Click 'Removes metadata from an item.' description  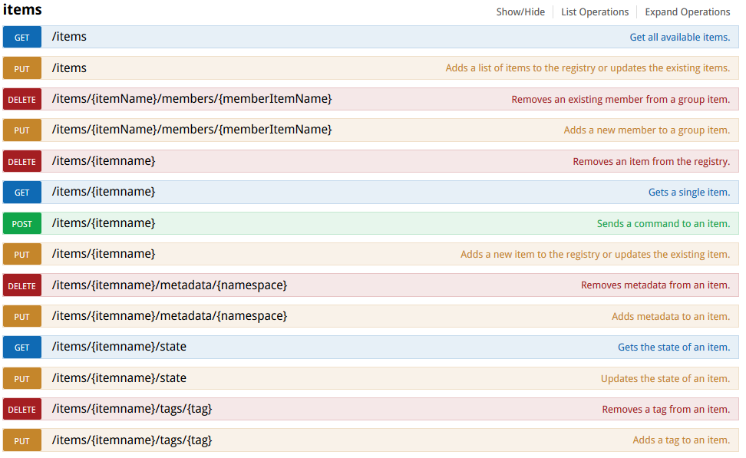pos(655,285)
